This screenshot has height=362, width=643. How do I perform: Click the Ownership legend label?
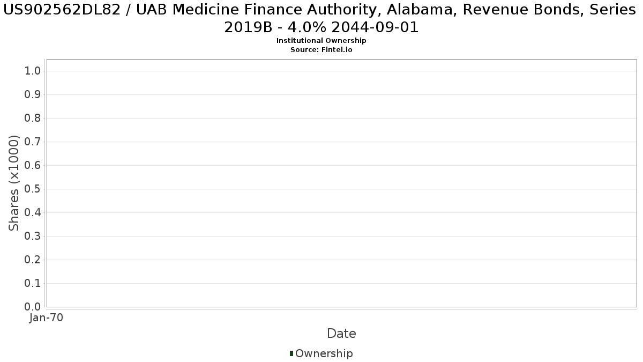(324, 353)
